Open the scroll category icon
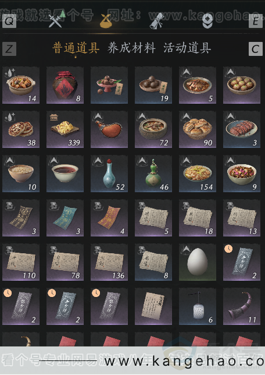This screenshot has width=265, height=375. click(x=157, y=21)
